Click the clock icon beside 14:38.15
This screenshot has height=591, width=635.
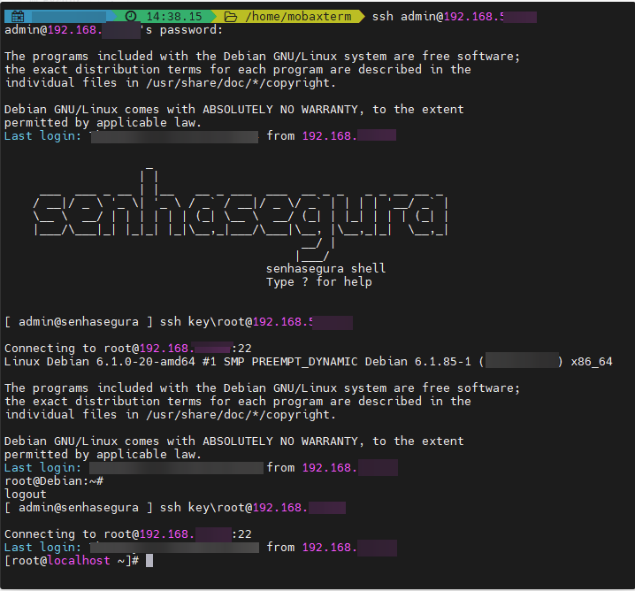click(x=131, y=17)
